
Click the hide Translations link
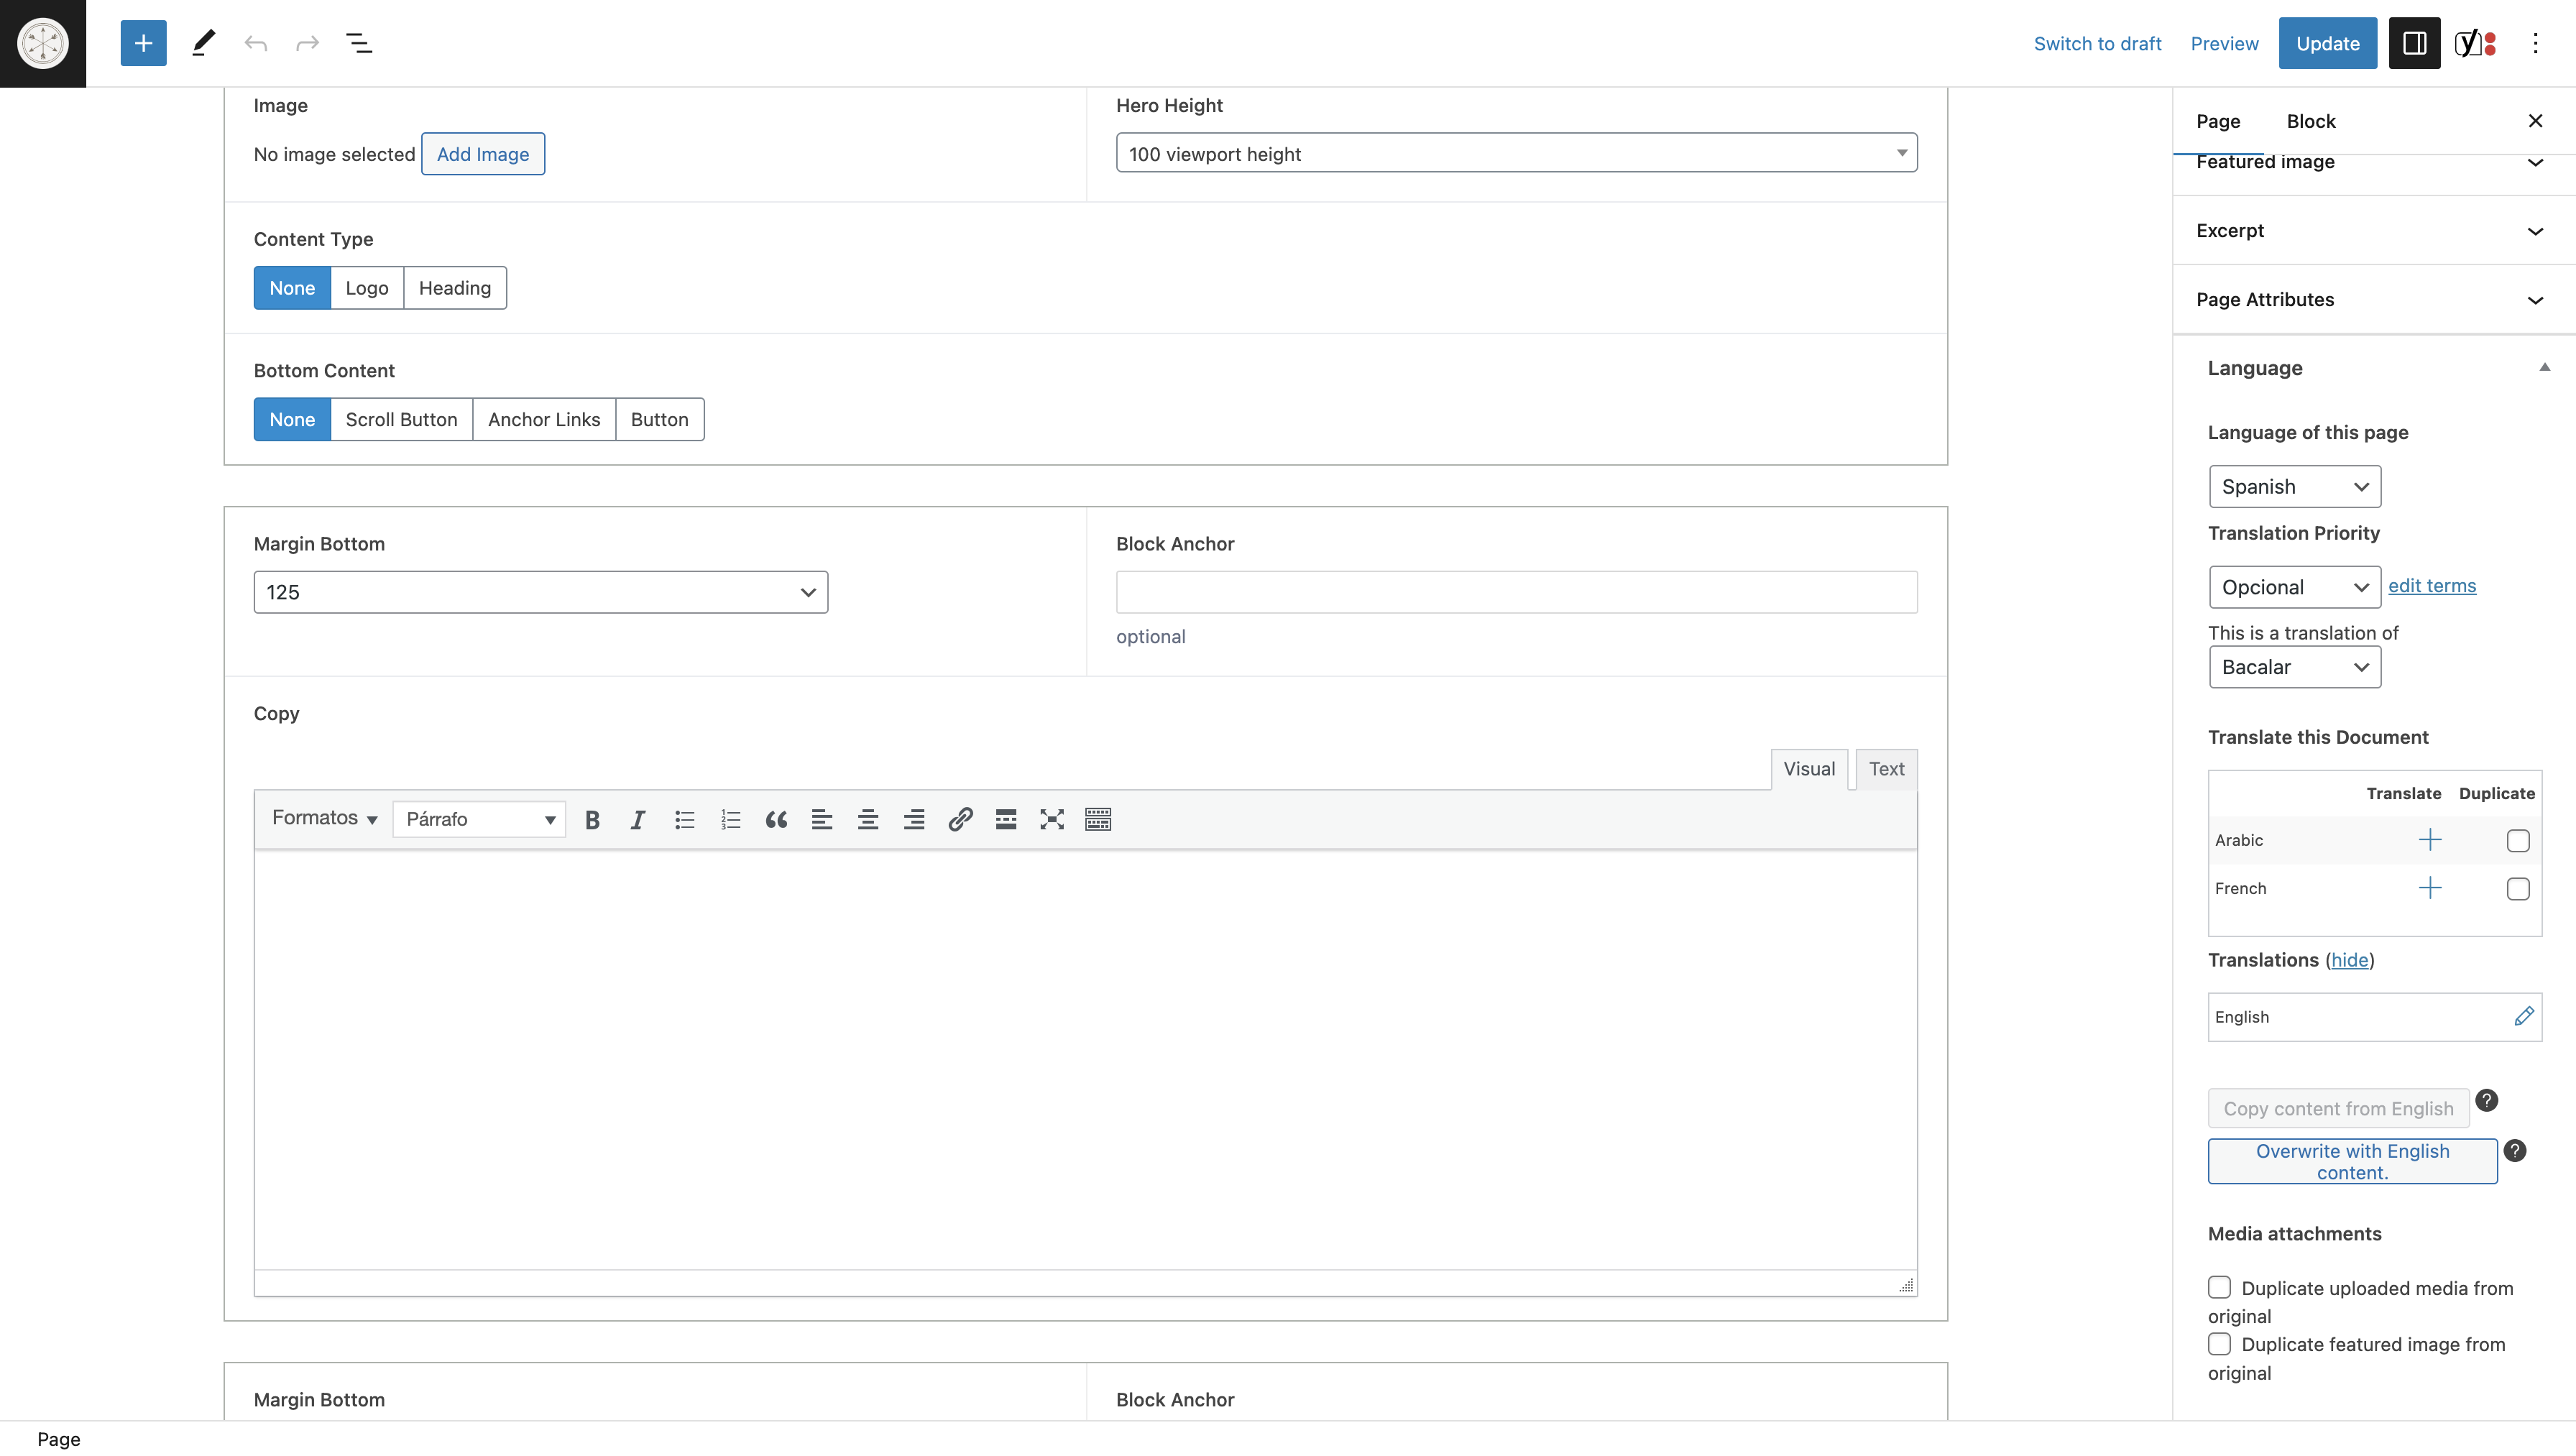point(2350,960)
